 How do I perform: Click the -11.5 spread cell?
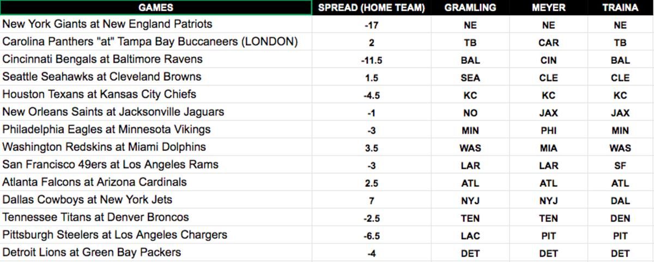pos(372,60)
